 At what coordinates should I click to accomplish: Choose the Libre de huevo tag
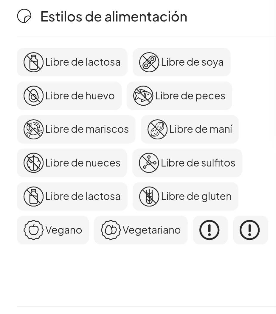click(x=69, y=96)
